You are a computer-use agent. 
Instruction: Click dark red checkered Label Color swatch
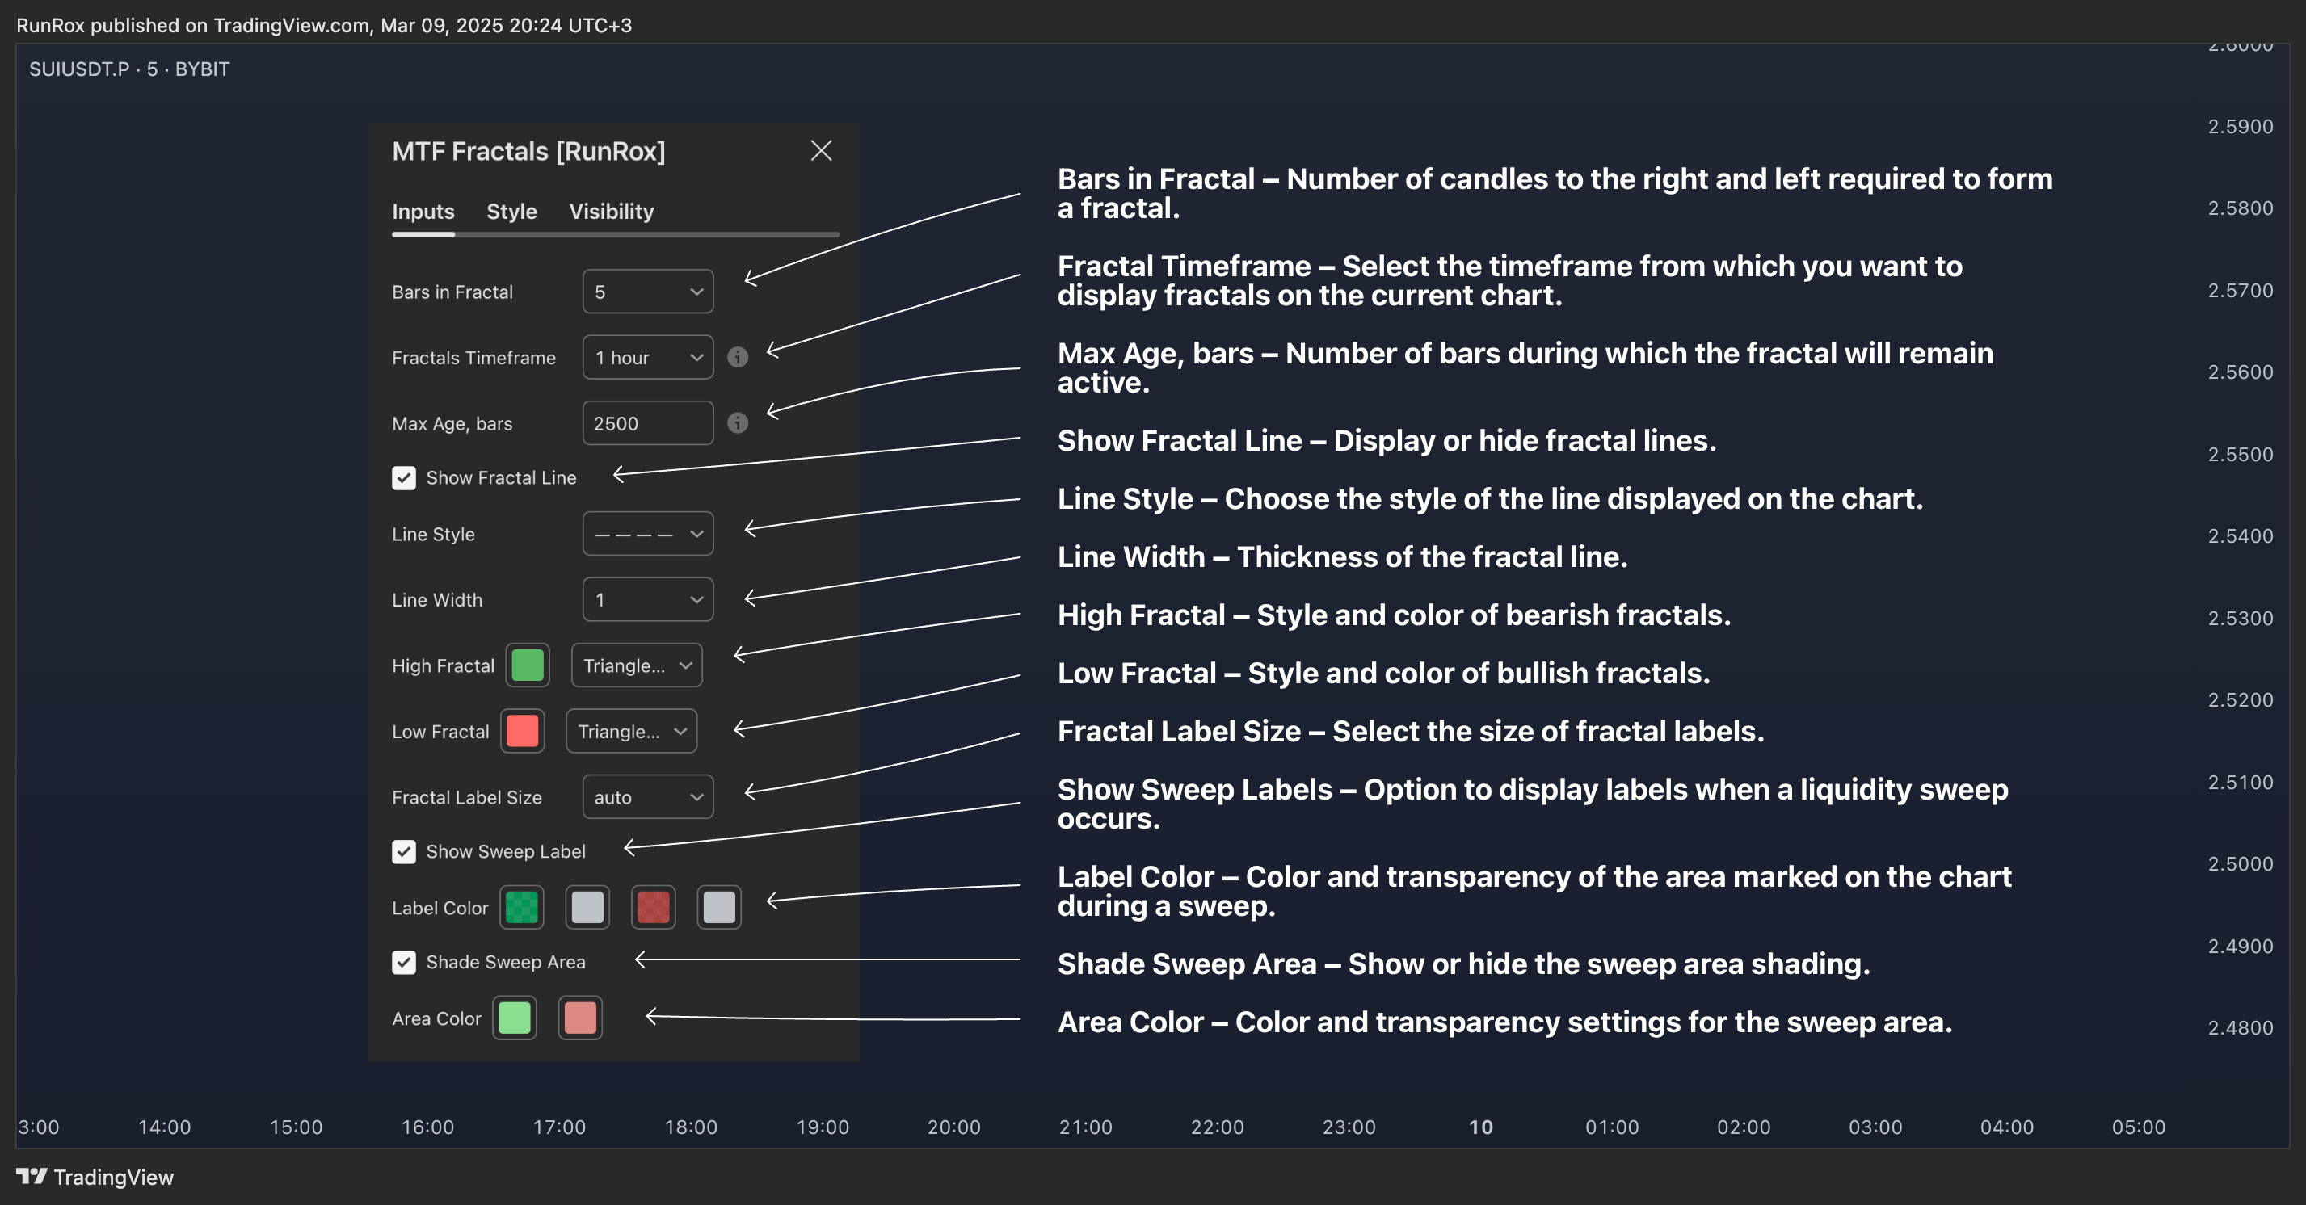pyautogui.click(x=653, y=907)
